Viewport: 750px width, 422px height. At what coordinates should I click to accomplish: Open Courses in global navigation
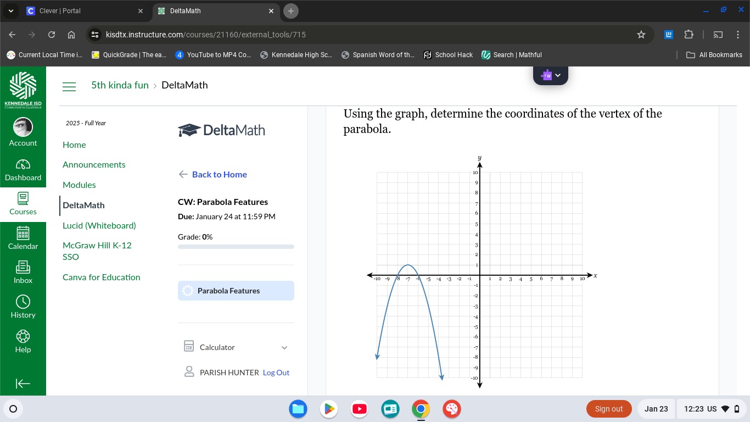tap(23, 204)
